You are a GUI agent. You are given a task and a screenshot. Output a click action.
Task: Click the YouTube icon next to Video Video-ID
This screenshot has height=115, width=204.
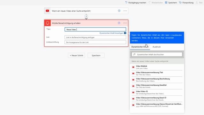tap(133, 92)
